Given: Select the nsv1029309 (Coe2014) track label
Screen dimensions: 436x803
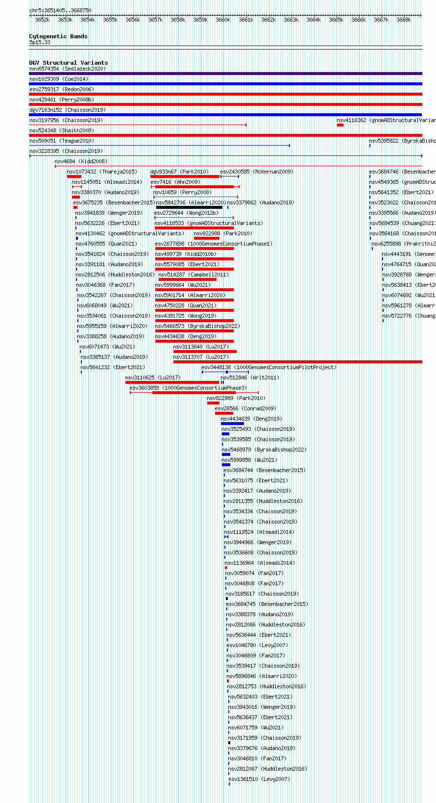Looking at the screenshot, I should [x=58, y=79].
